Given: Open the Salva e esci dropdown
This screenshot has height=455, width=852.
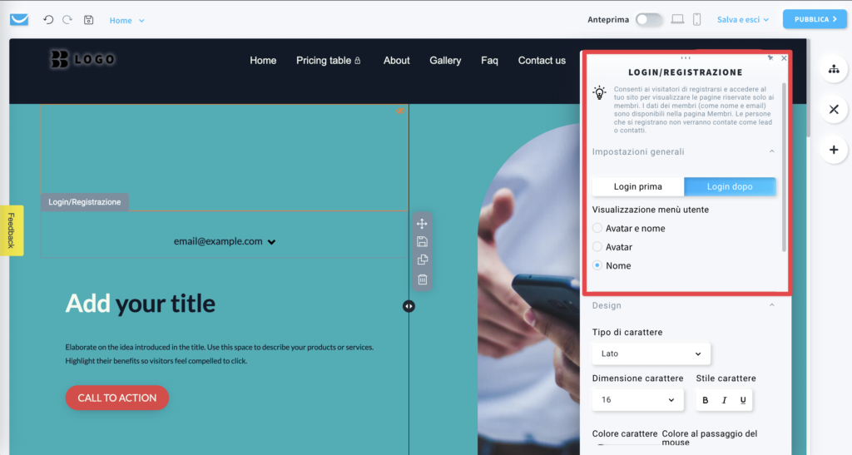Looking at the screenshot, I should point(743,19).
